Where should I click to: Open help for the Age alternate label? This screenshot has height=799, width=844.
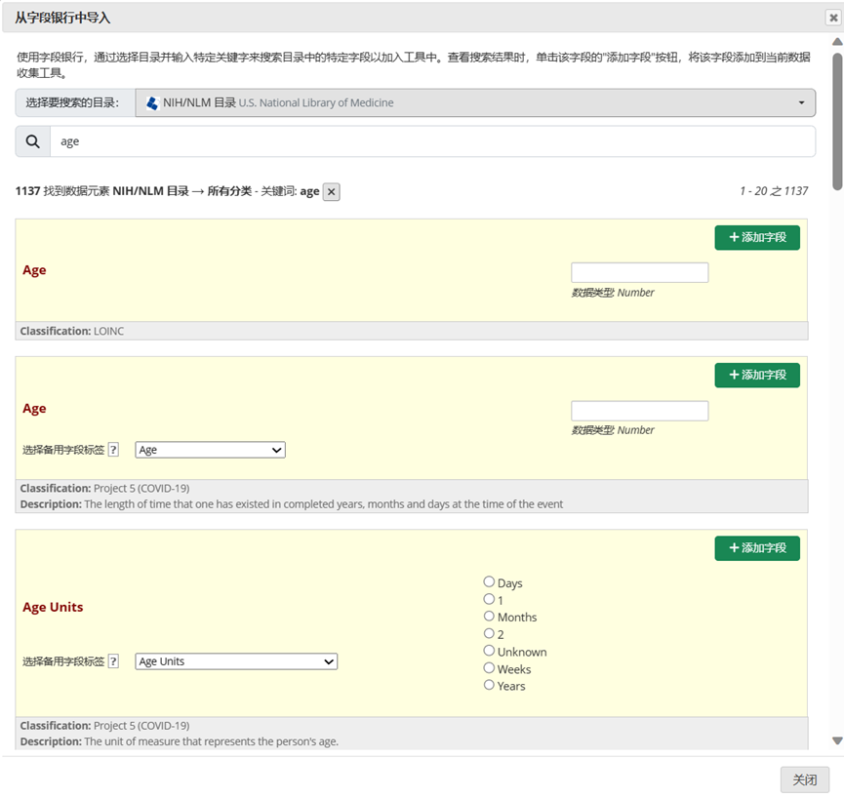coord(113,450)
